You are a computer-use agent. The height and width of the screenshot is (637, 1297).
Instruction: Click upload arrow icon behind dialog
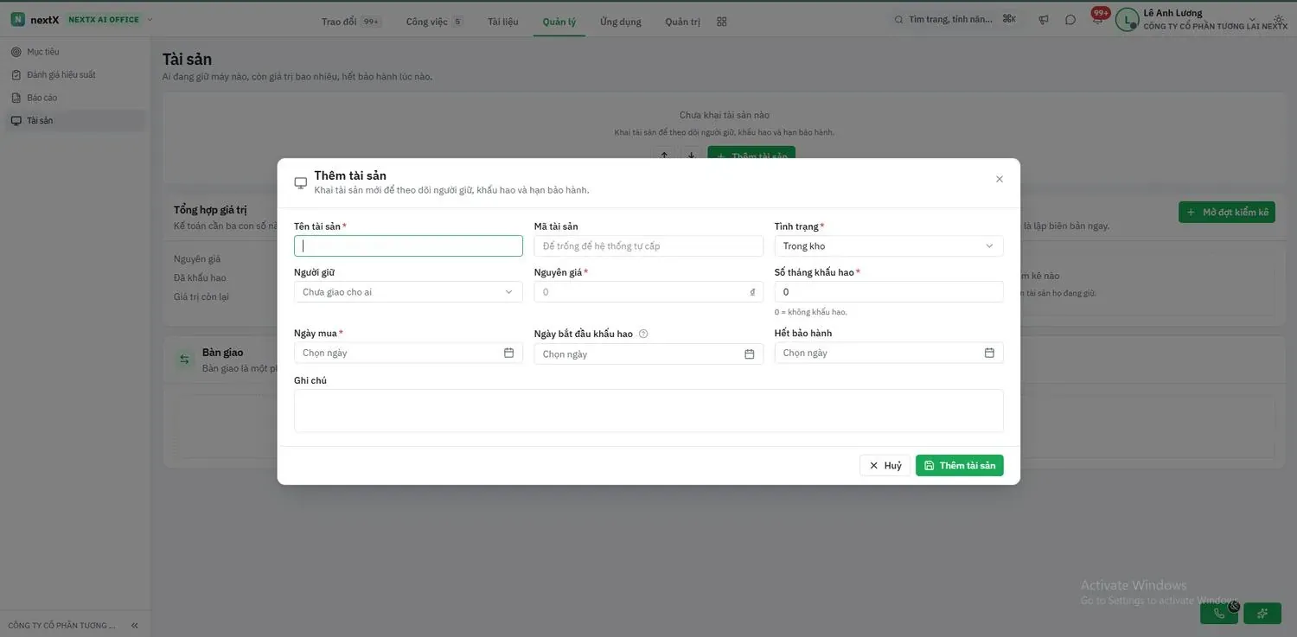[664, 156]
